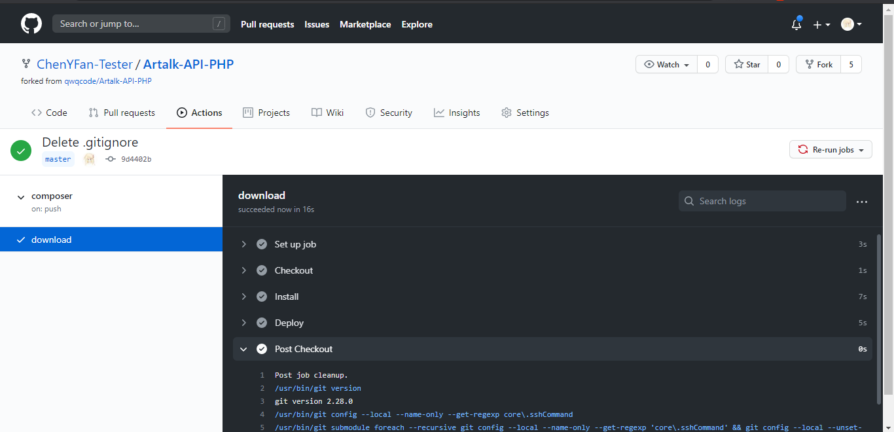Open commit hash 9d4402b

136,159
